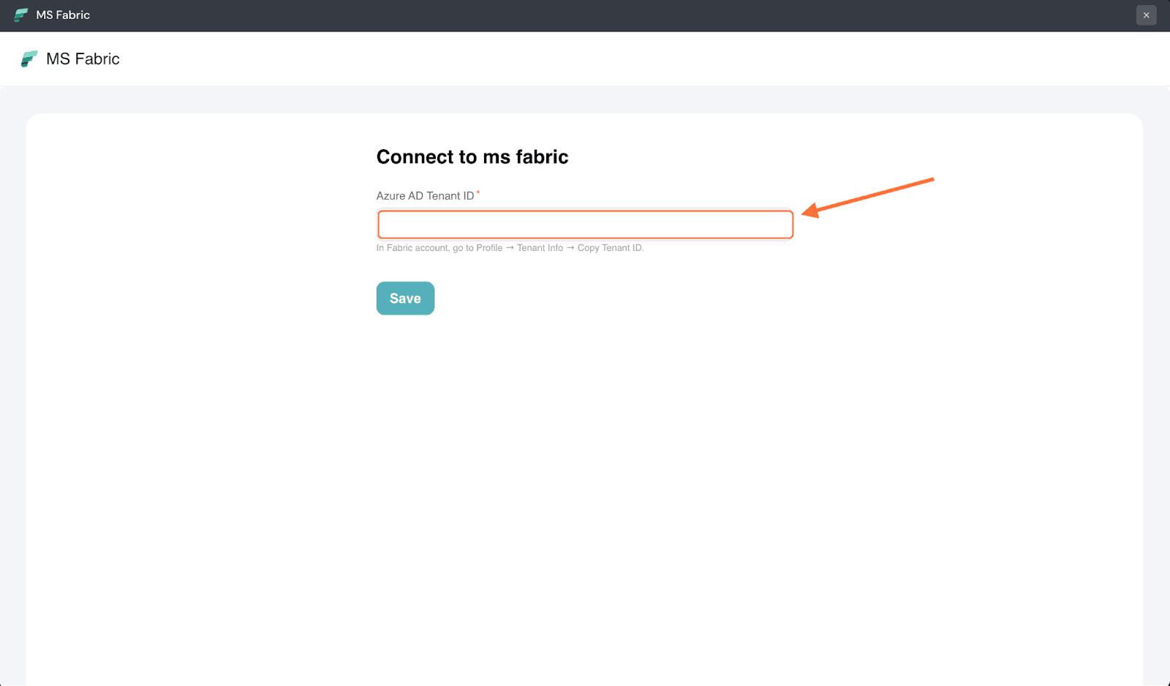Click the 'MS Fabric' title in page header
Image resolution: width=1170 pixels, height=686 pixels.
[83, 59]
